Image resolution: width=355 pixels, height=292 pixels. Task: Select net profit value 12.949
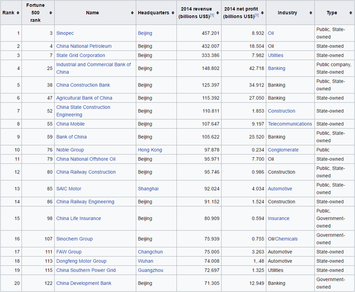[256, 283]
